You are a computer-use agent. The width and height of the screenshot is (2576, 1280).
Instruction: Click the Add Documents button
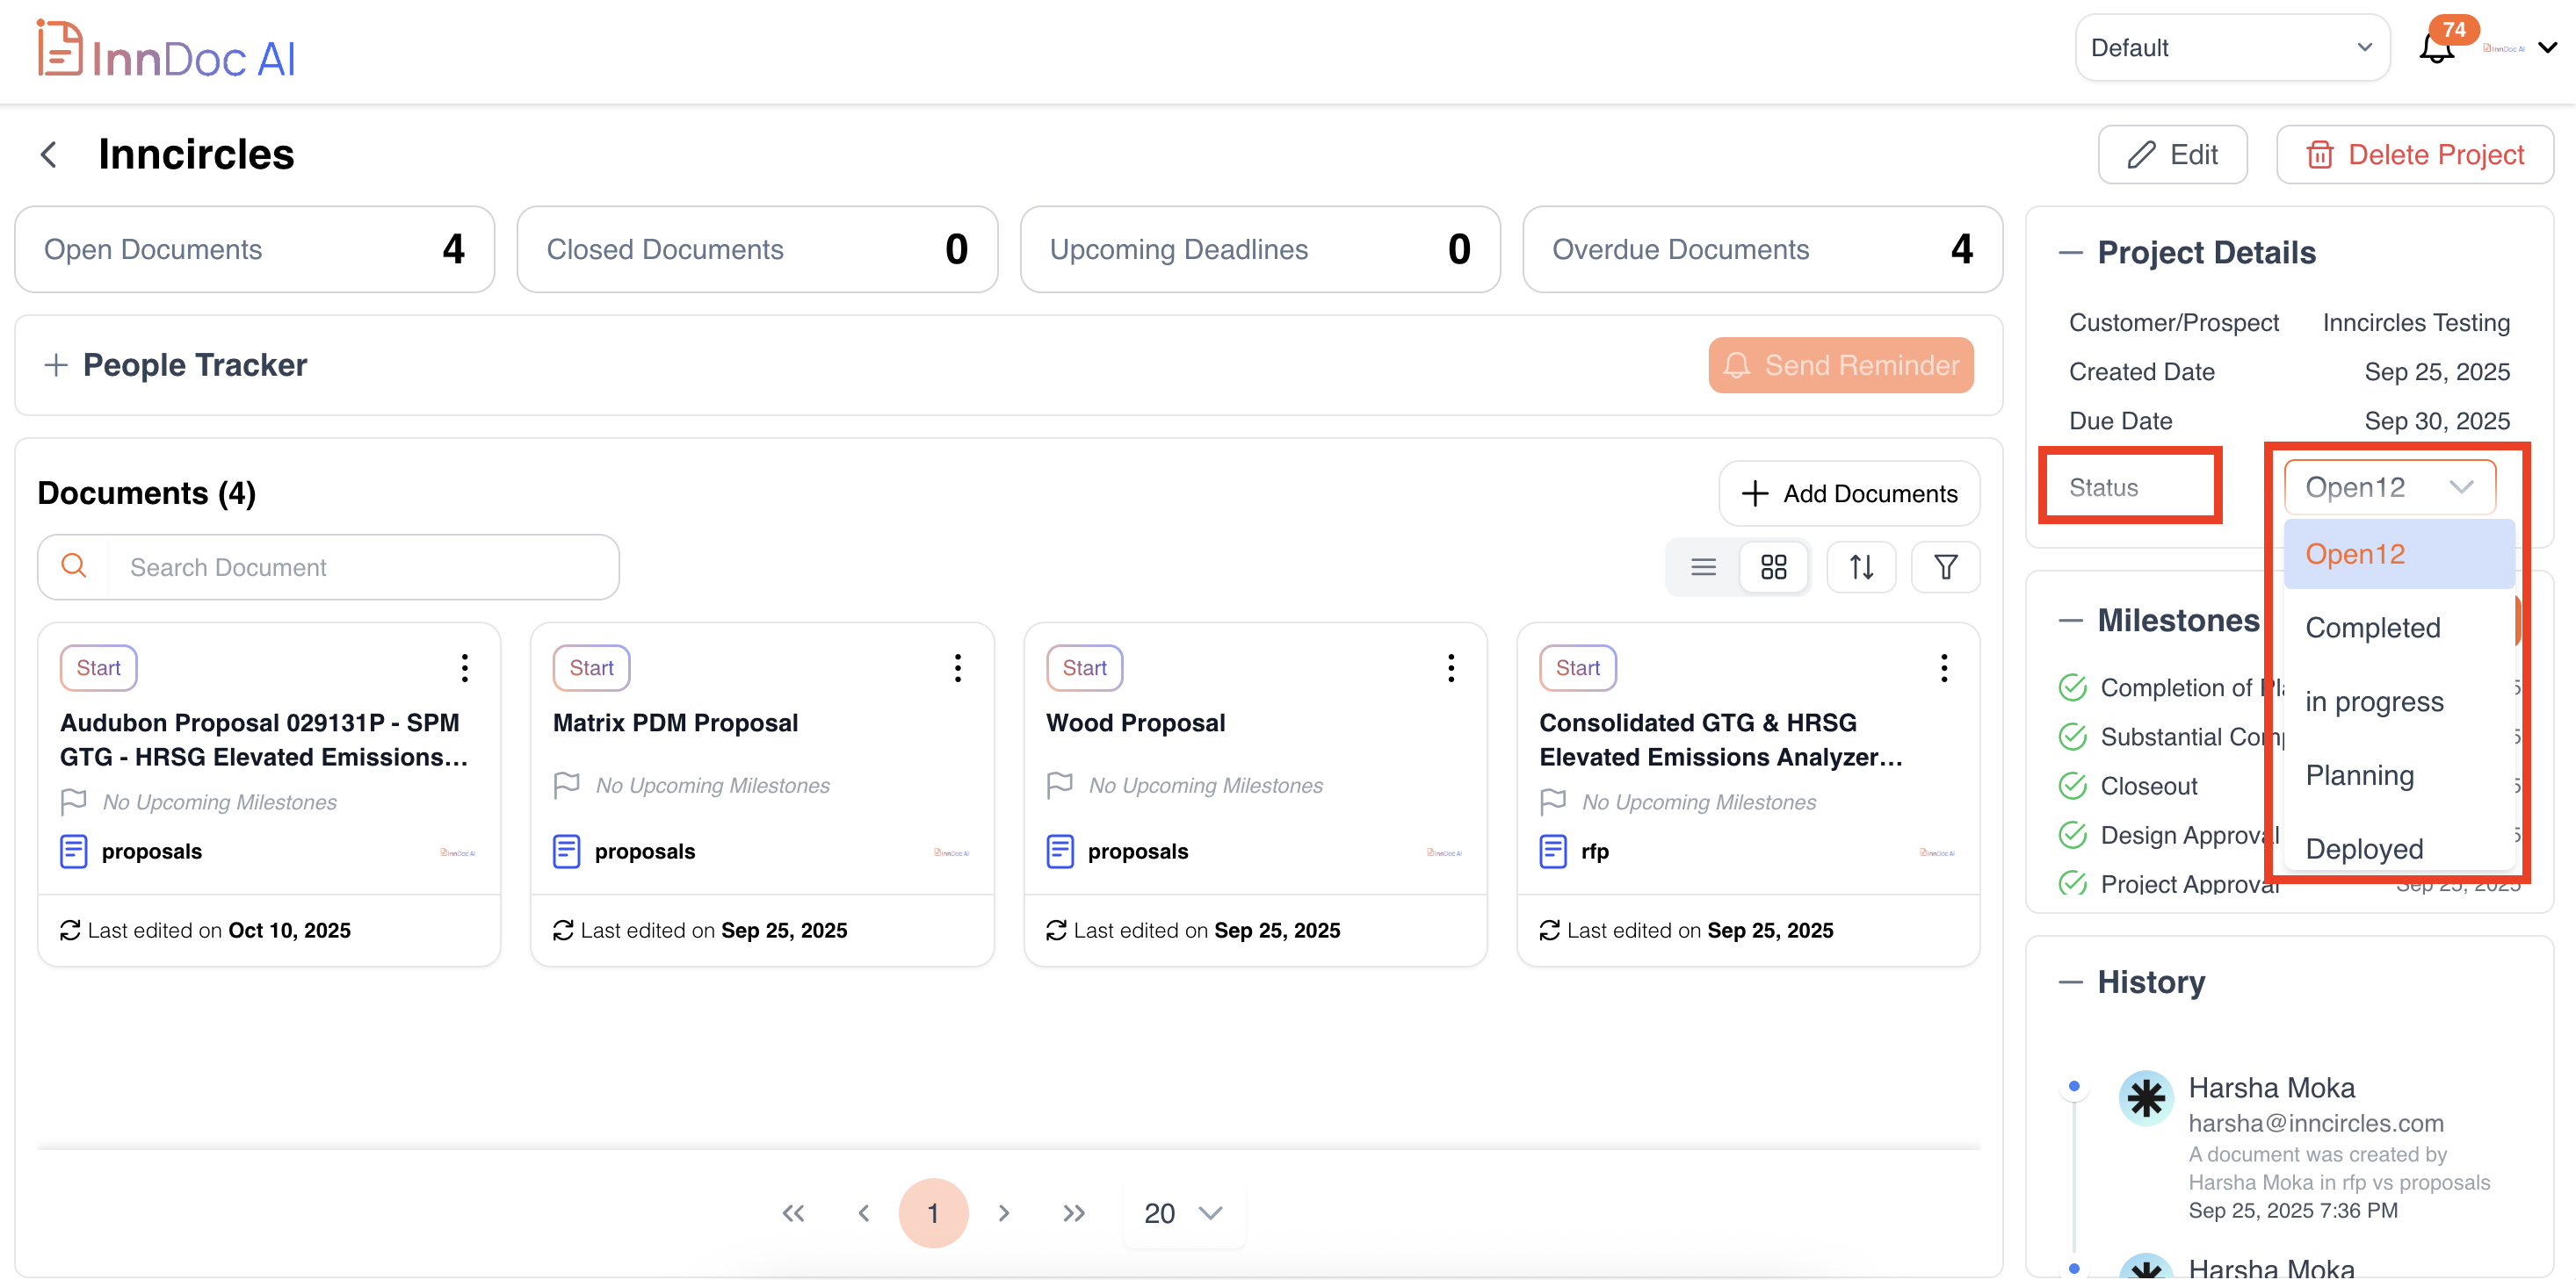pyautogui.click(x=1849, y=493)
